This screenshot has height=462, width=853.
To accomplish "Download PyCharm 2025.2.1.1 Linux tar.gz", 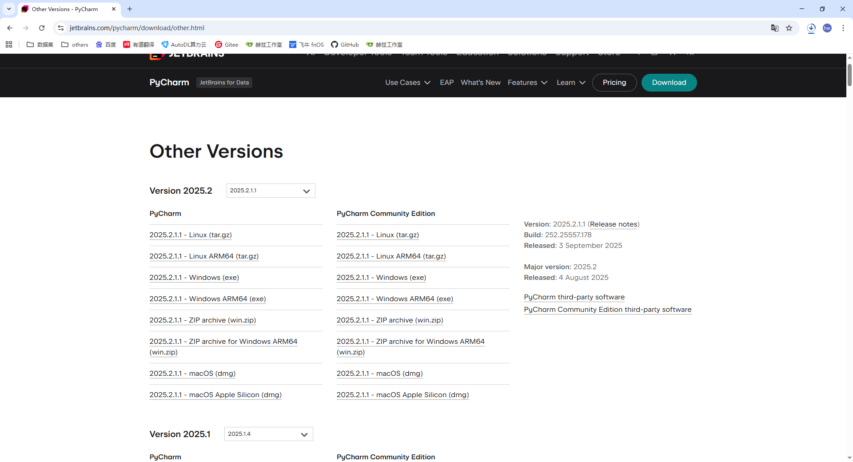I will [191, 235].
